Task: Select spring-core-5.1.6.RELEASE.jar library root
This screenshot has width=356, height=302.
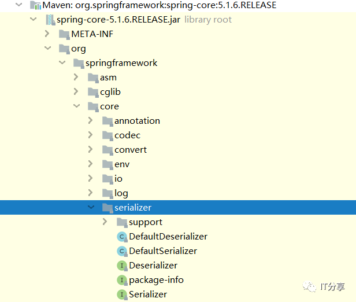Action: pos(144,20)
